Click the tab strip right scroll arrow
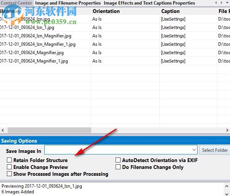This screenshot has height=196, width=230. pyautogui.click(x=222, y=3)
